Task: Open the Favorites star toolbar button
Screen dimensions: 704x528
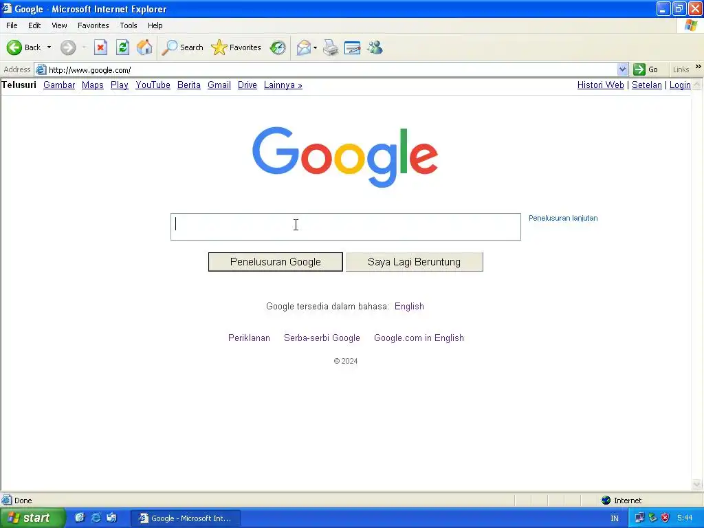Action: point(236,47)
